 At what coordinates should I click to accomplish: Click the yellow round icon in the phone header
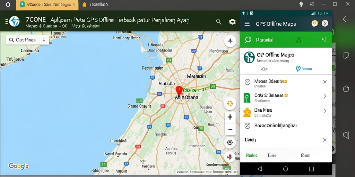[x=315, y=23]
